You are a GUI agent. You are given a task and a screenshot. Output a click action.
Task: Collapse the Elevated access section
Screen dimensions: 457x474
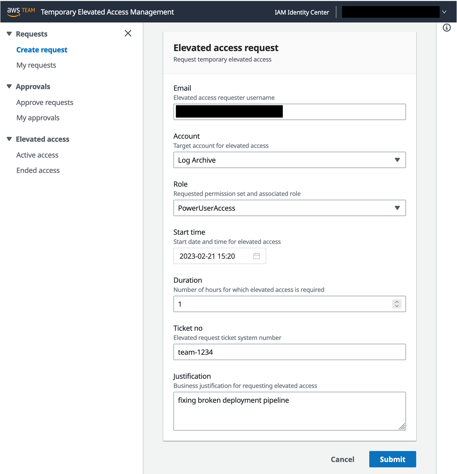click(x=9, y=139)
